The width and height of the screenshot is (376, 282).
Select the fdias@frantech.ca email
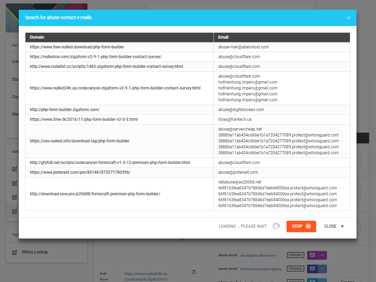coord(235,119)
